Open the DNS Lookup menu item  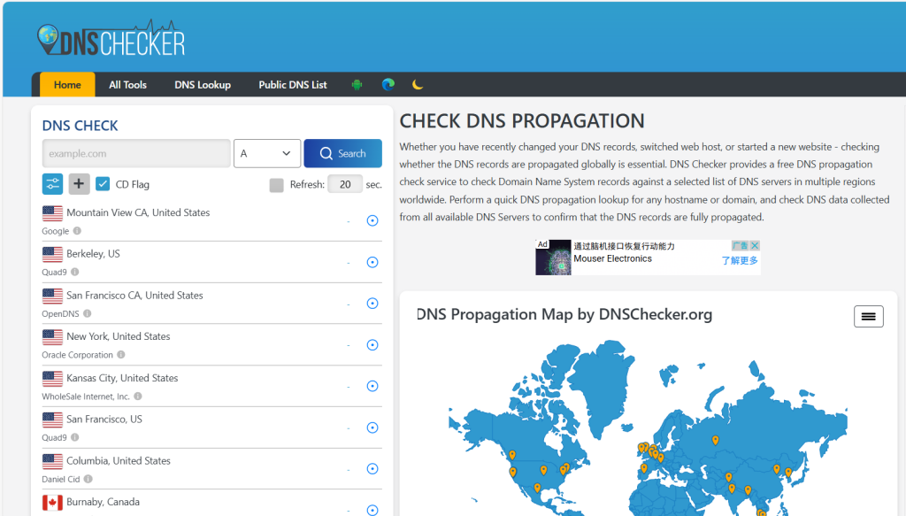click(x=203, y=85)
